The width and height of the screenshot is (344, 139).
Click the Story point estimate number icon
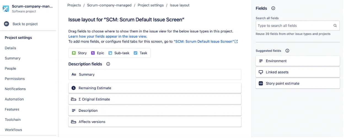[261, 84]
